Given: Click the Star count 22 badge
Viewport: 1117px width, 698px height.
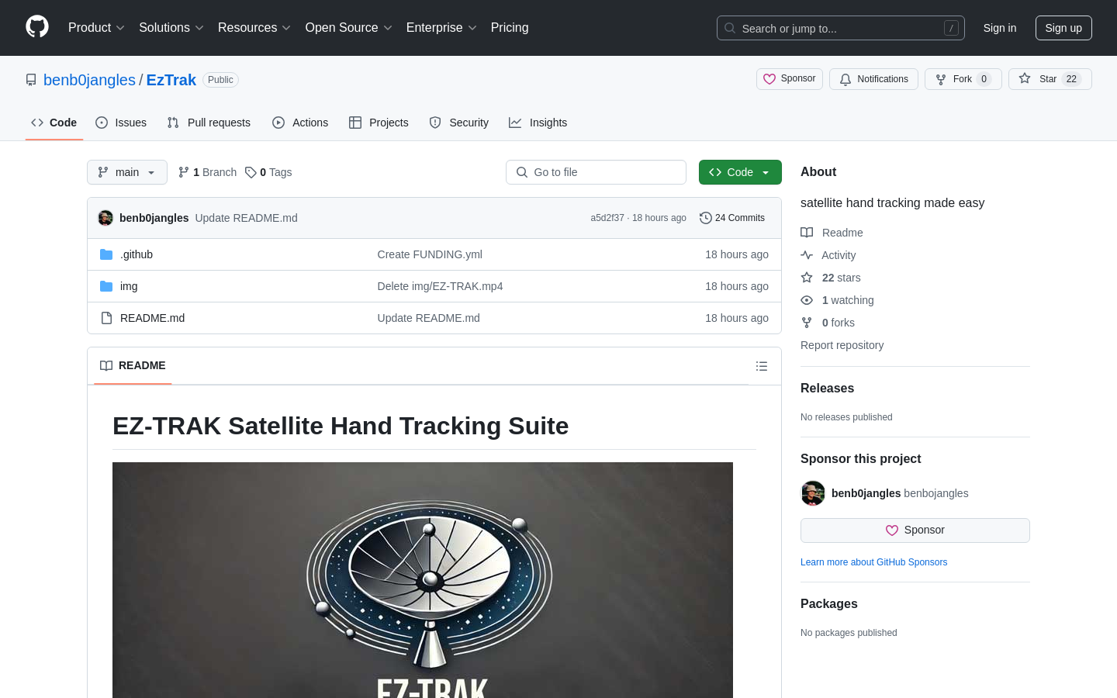Looking at the screenshot, I should click(x=1071, y=79).
